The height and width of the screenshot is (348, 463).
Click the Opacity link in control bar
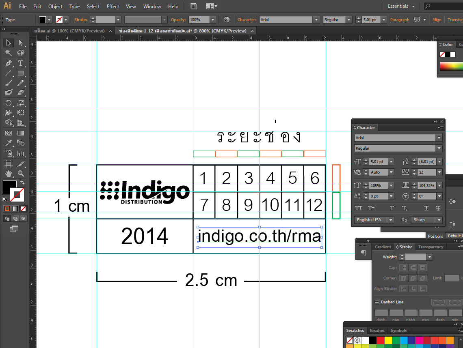tap(178, 20)
